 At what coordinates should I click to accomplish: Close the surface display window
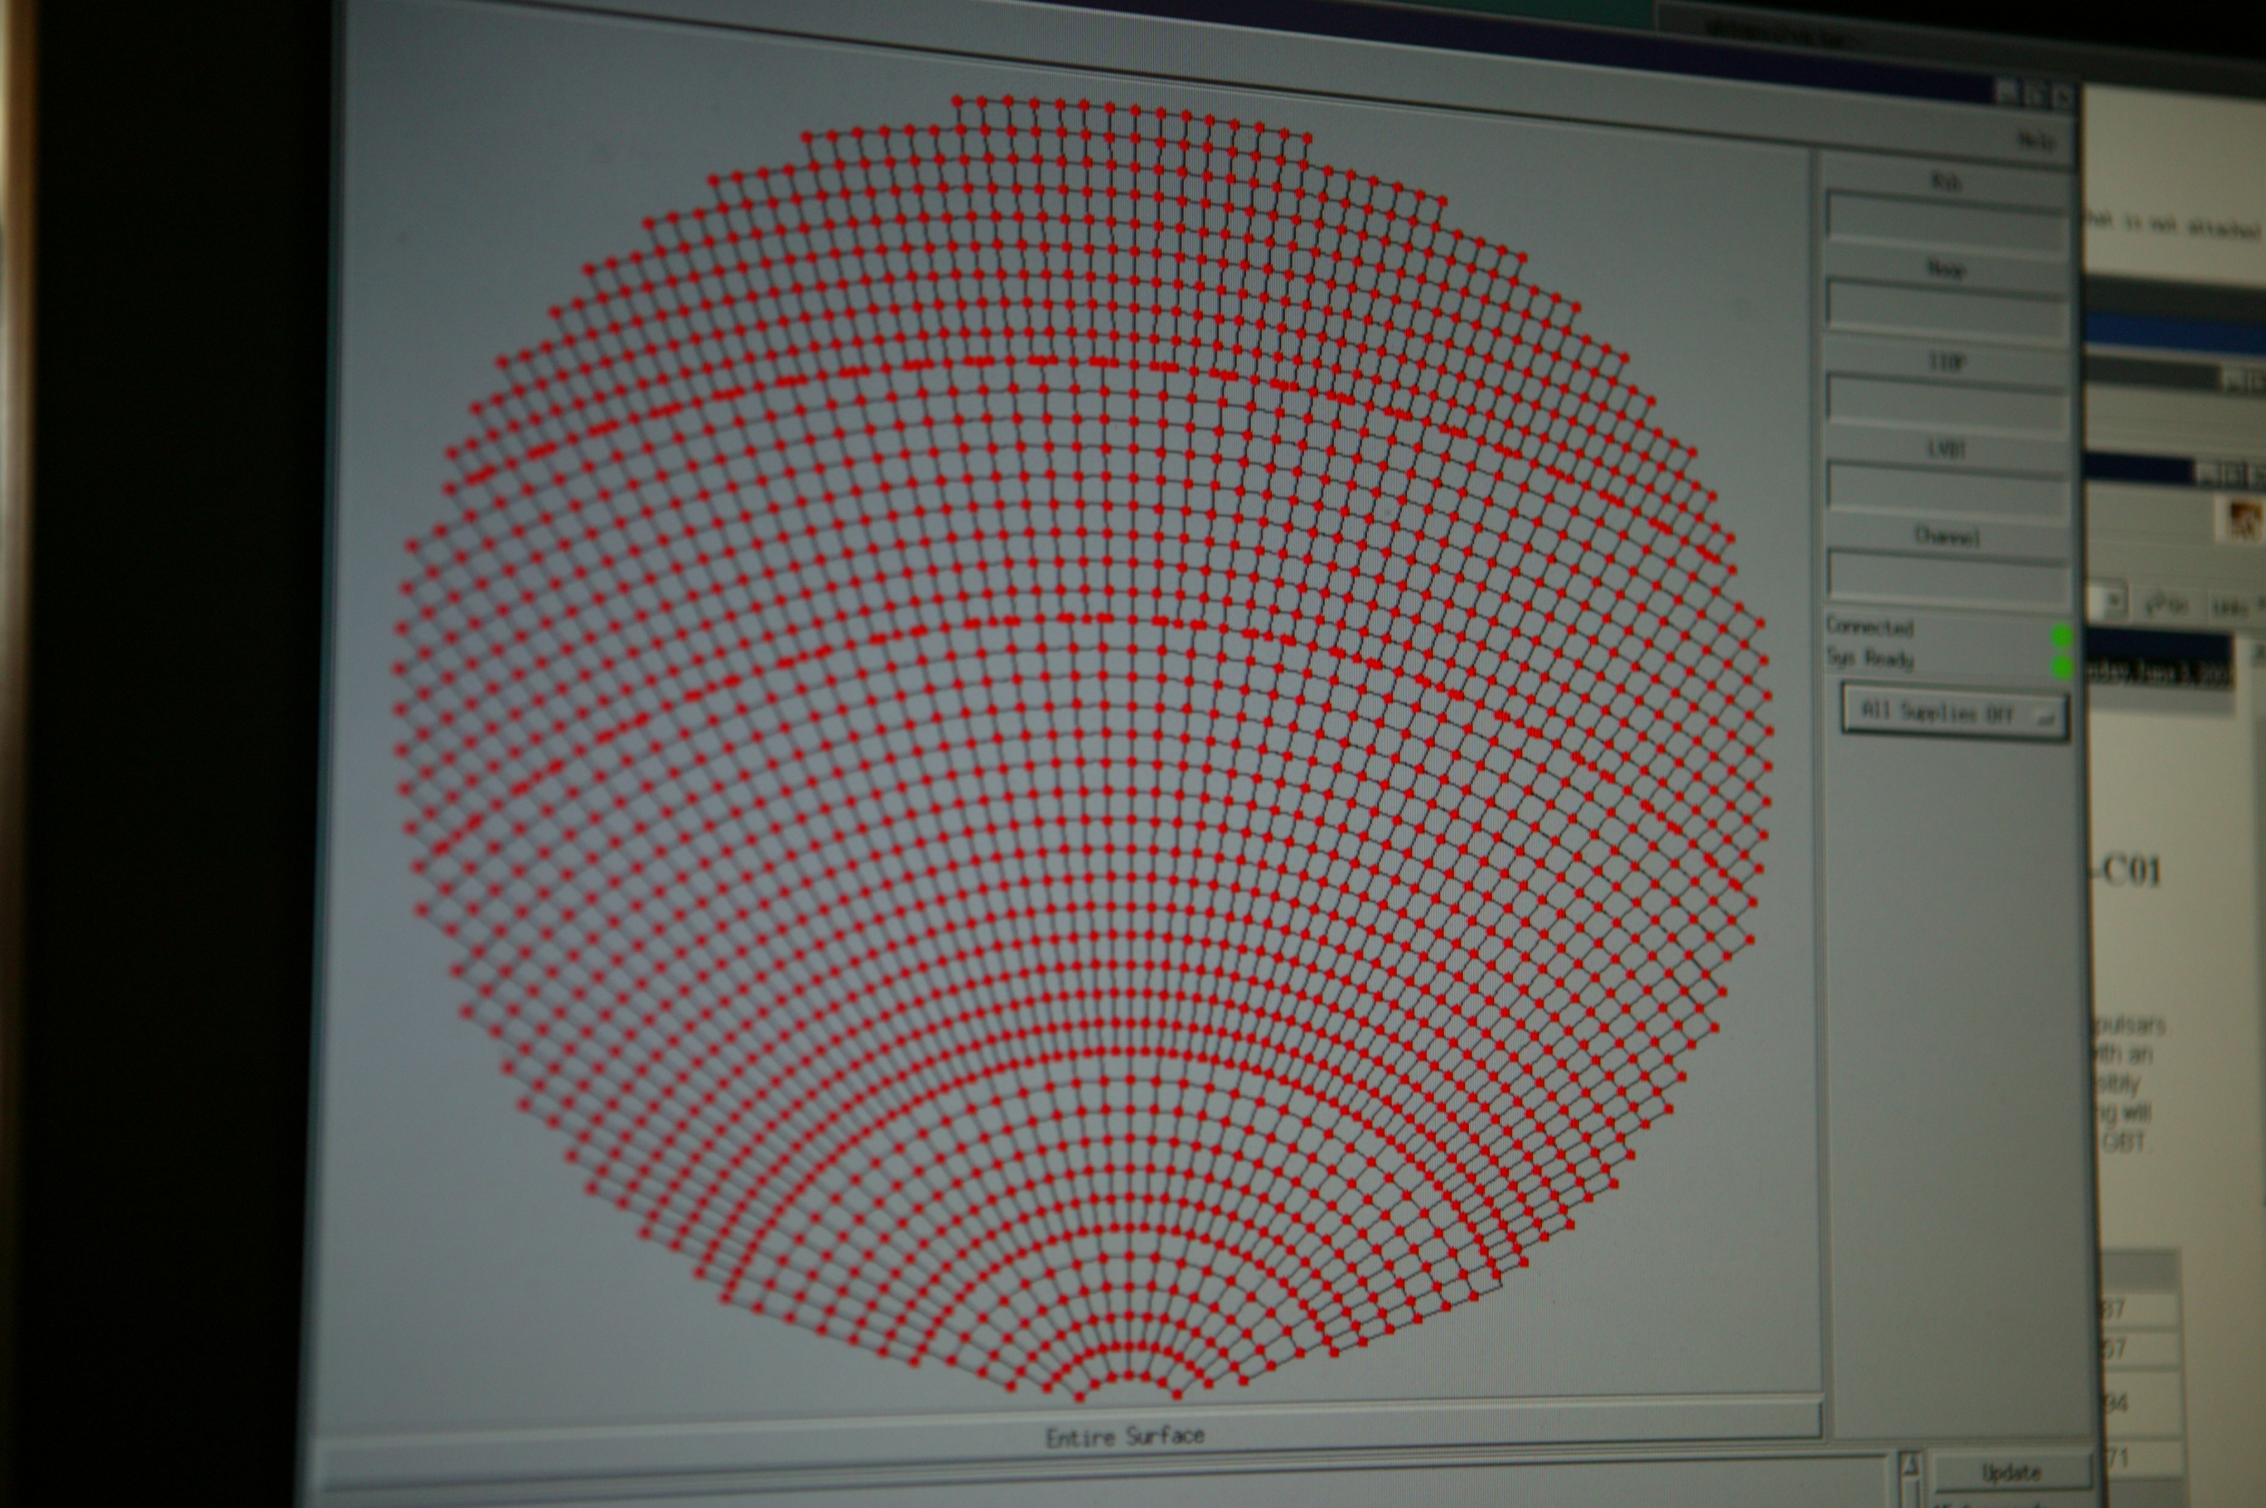[2064, 96]
